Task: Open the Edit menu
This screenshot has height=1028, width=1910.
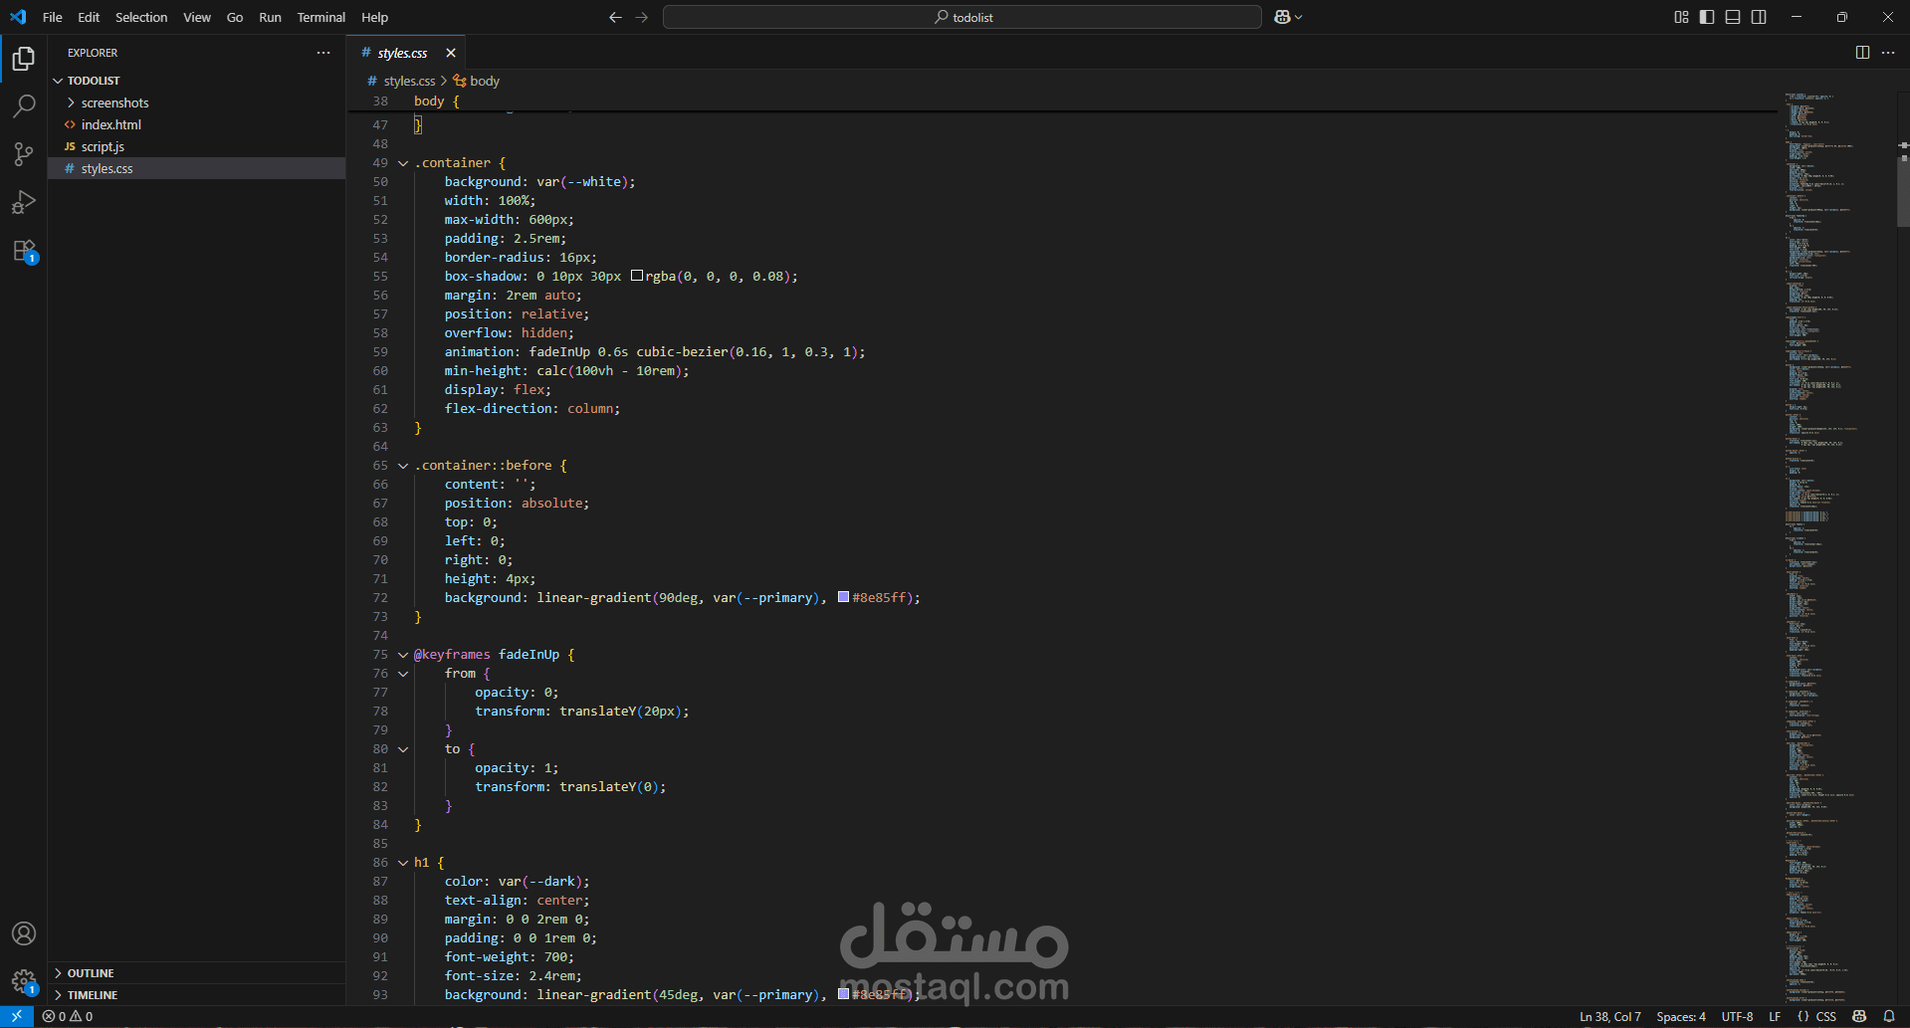Action: (89, 17)
